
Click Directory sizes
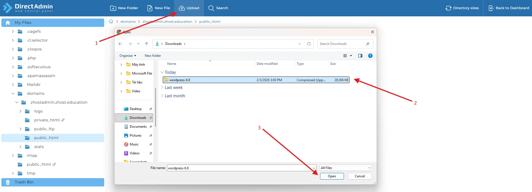click(462, 8)
